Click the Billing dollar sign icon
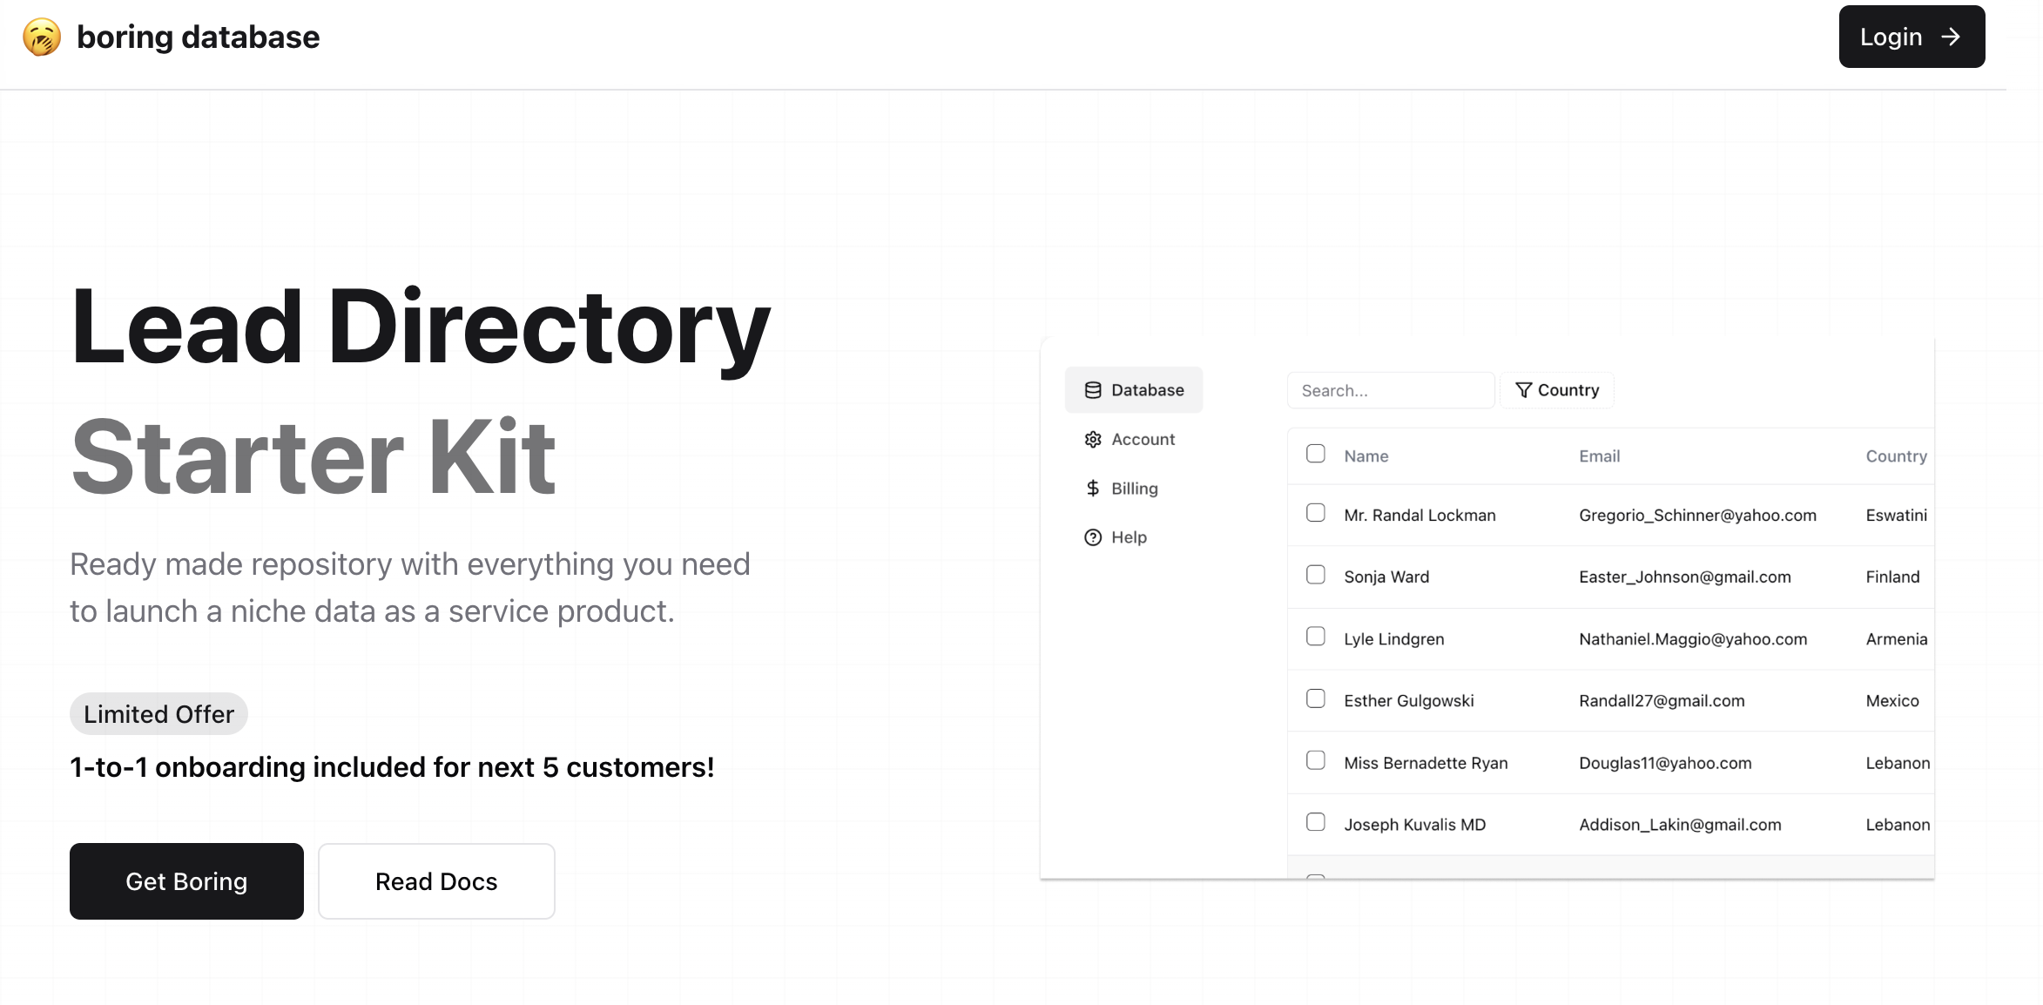This screenshot has height=1005, width=2043. 1092,488
